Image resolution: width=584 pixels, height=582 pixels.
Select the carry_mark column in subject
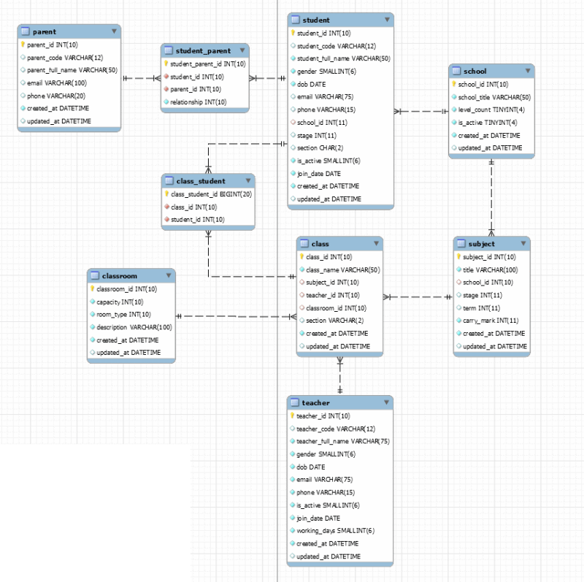(490, 321)
